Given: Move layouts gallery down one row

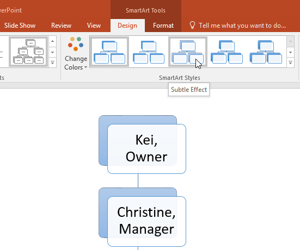Looking at the screenshot, I should (x=52, y=52).
